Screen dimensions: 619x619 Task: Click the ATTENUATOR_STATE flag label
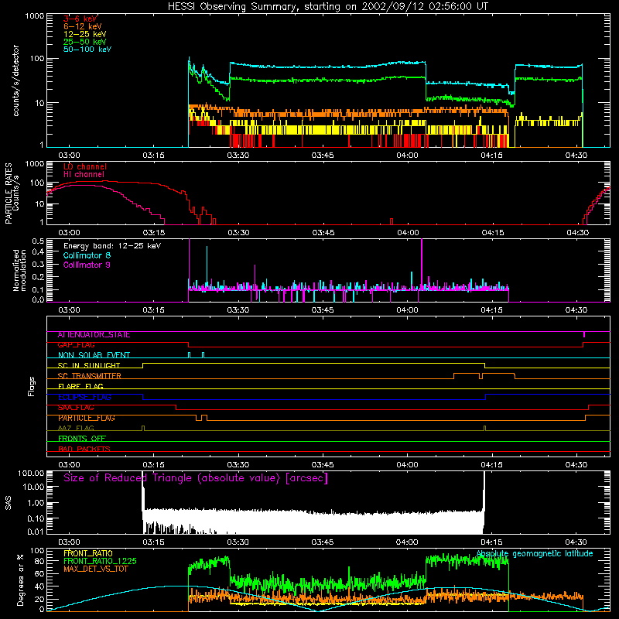tap(94, 335)
